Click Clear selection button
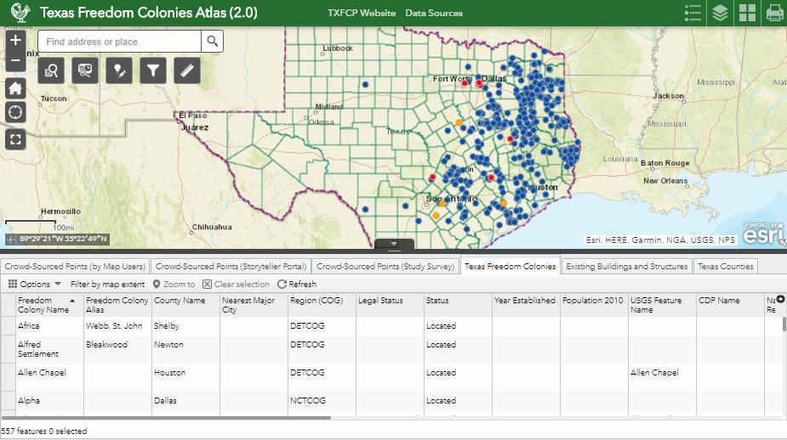 236,285
